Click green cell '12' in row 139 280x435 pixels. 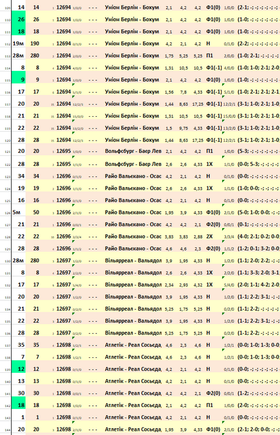click(19, 367)
